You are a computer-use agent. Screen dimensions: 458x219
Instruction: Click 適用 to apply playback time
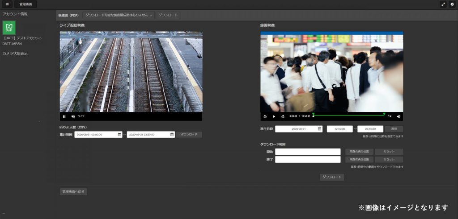pyautogui.click(x=394, y=129)
